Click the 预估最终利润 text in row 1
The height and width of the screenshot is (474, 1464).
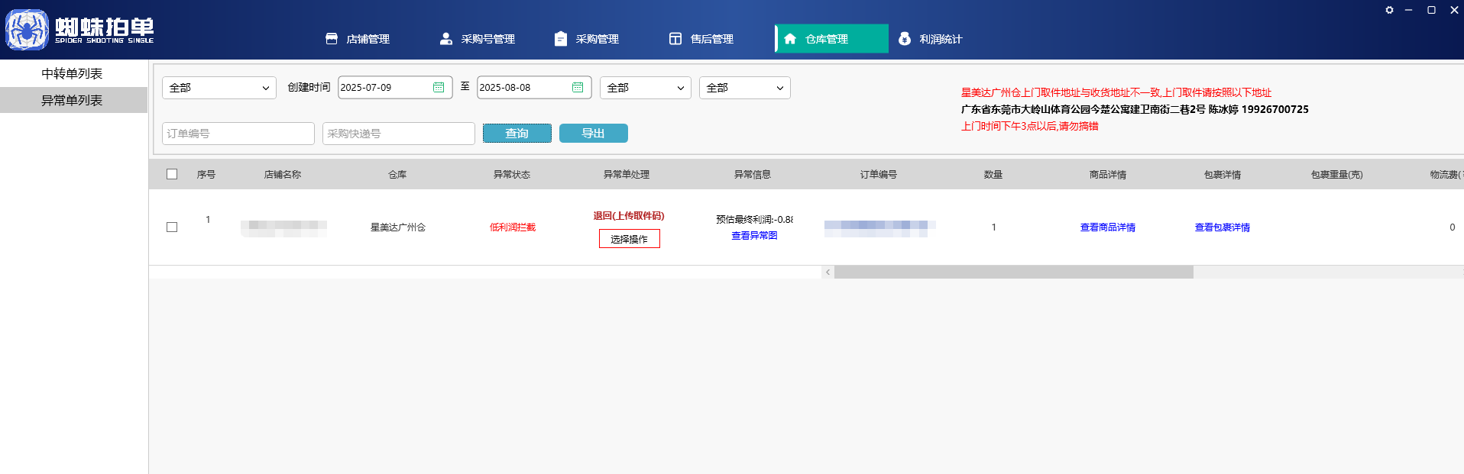click(754, 220)
